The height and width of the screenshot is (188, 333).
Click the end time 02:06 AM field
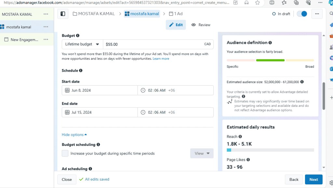pyautogui.click(x=176, y=112)
